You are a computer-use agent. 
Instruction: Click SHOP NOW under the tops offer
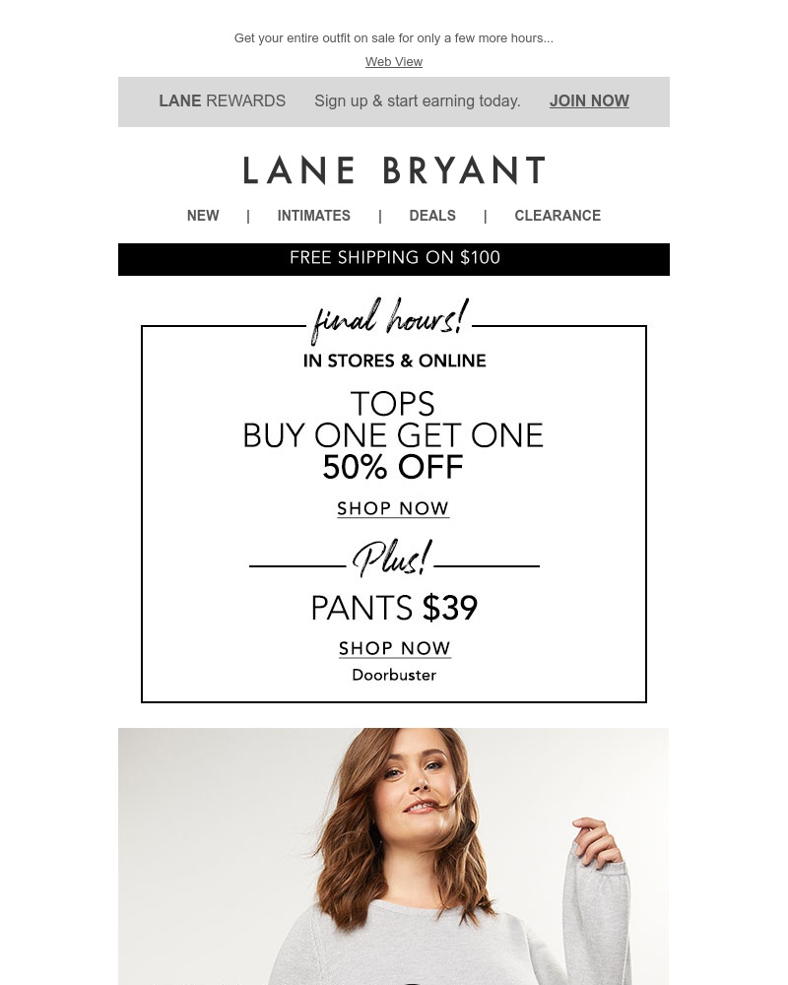393,508
